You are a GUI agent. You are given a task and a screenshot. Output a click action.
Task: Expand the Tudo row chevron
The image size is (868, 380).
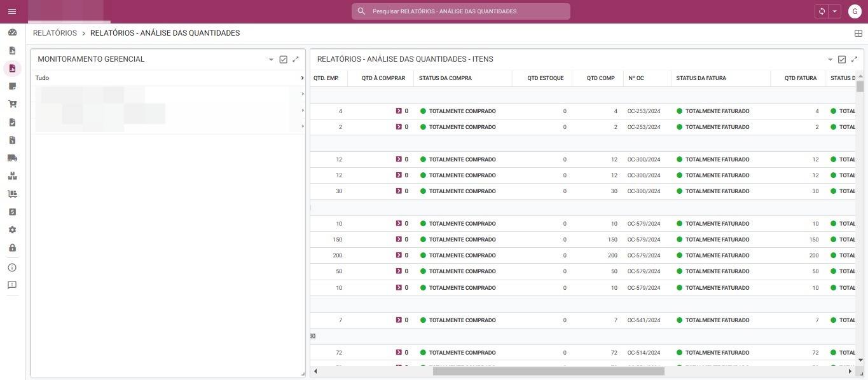click(x=302, y=78)
